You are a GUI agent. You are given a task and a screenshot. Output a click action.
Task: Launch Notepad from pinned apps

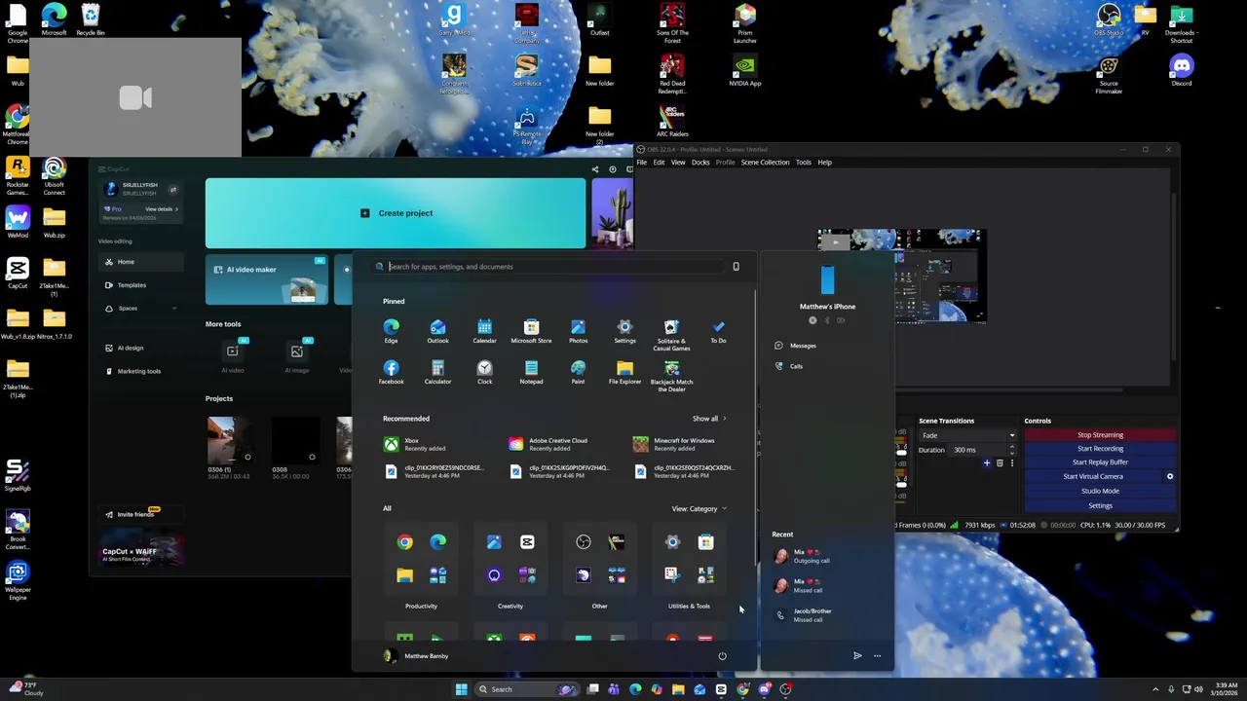(531, 372)
